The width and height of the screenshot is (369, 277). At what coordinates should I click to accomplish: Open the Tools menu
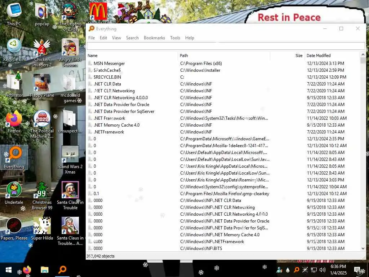coord(175,38)
